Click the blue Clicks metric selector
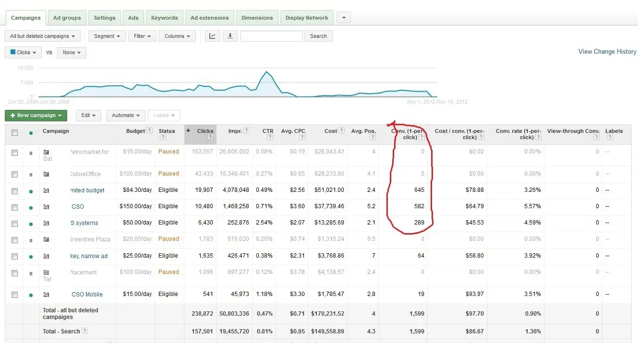 (x=23, y=52)
